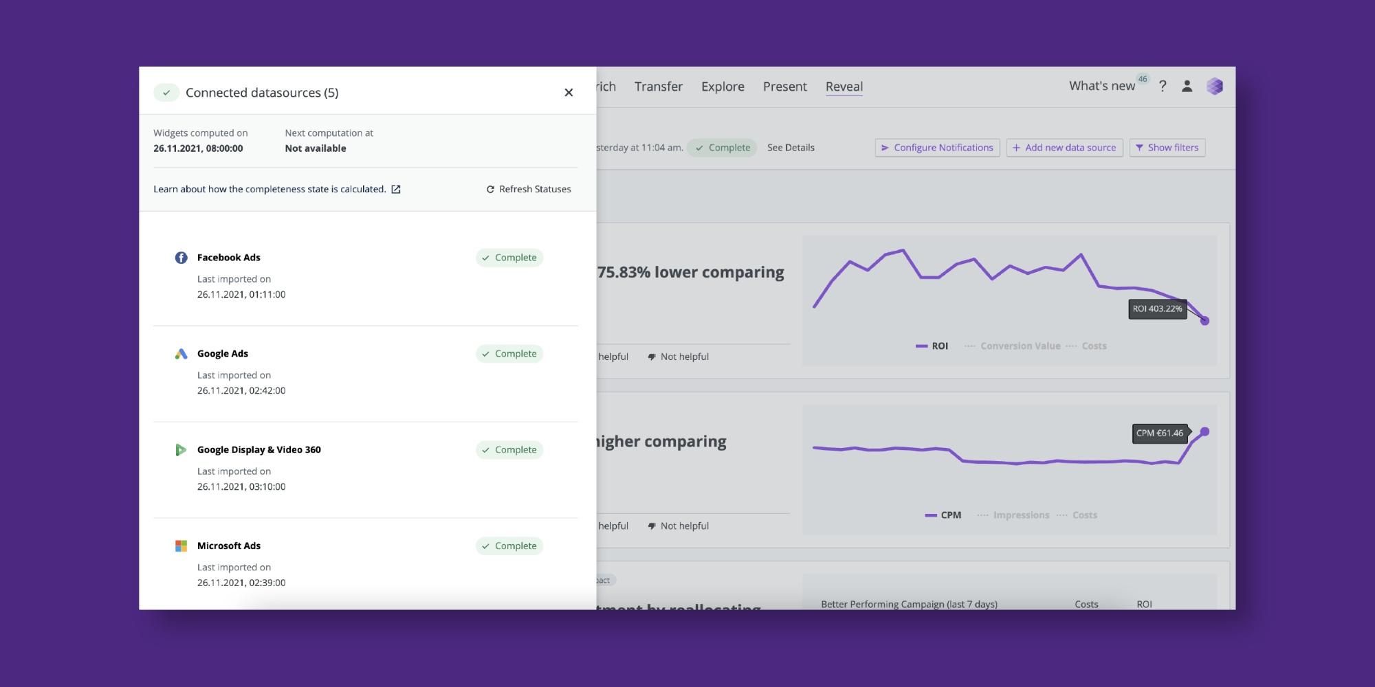Mark the ROI insight as Not helpful
The width and height of the screenshot is (1375, 687).
pos(678,357)
